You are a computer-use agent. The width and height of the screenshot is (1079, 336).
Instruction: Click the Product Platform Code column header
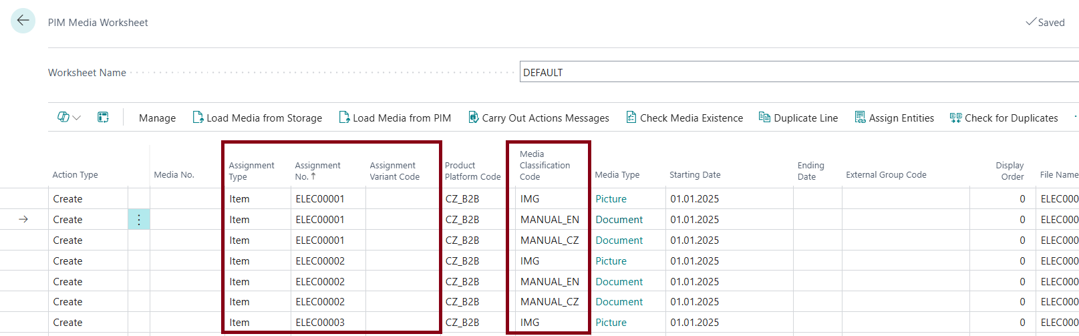click(x=473, y=171)
